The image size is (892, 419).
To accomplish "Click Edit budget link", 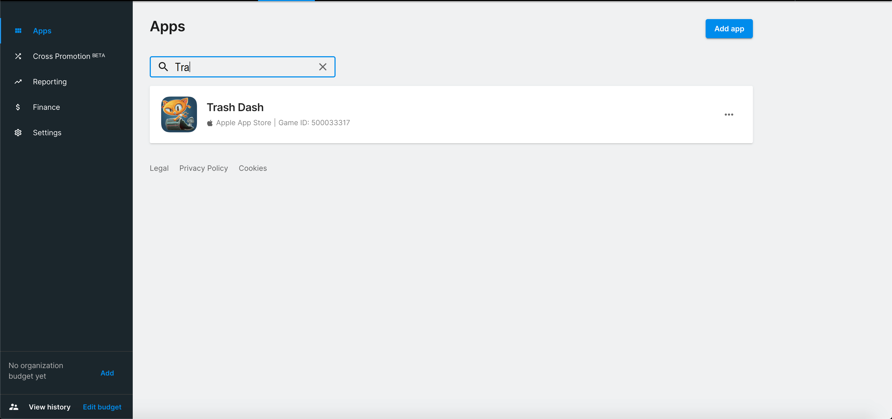I will (x=102, y=407).
